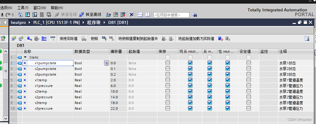Click 将起始值加载为实际值 button
The image size is (316, 124).
click(196, 39)
